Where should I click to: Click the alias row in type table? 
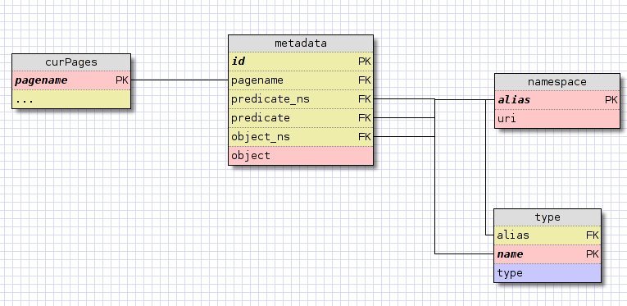coord(547,235)
